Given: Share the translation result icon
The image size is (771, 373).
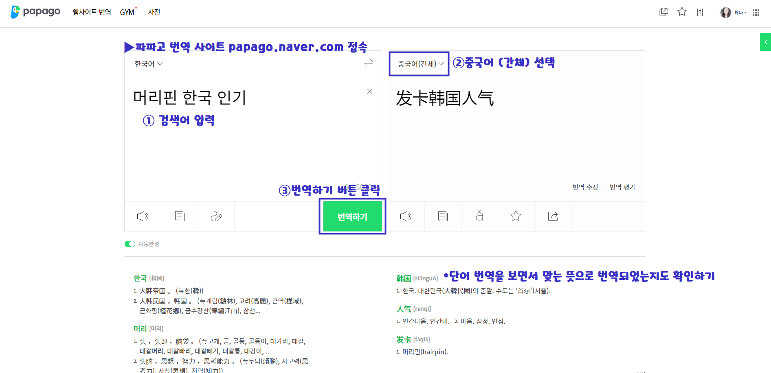Looking at the screenshot, I should (553, 216).
